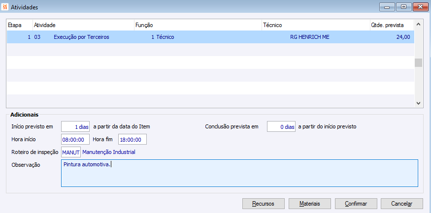Focus the Conclusão prevista em days field
Screen dimensions: 431x213
pyautogui.click(x=281, y=127)
